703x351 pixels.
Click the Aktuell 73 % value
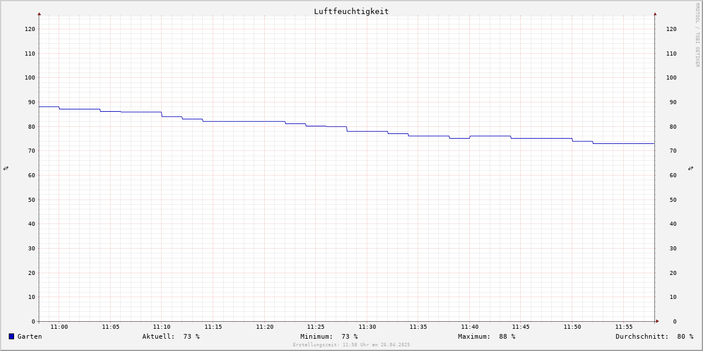pyautogui.click(x=192, y=336)
